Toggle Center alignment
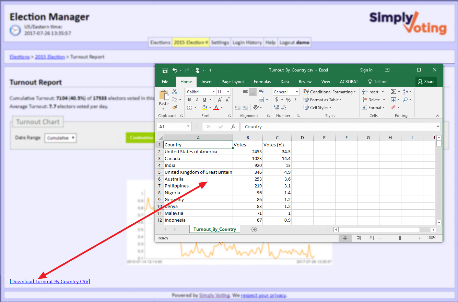Viewport: 458px width, 302px height. [x=245, y=100]
